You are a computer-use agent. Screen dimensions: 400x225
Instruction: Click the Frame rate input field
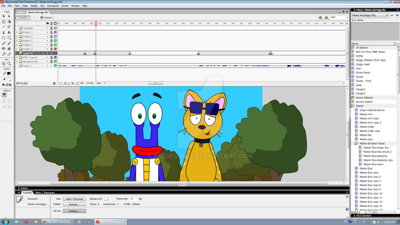coord(133,199)
